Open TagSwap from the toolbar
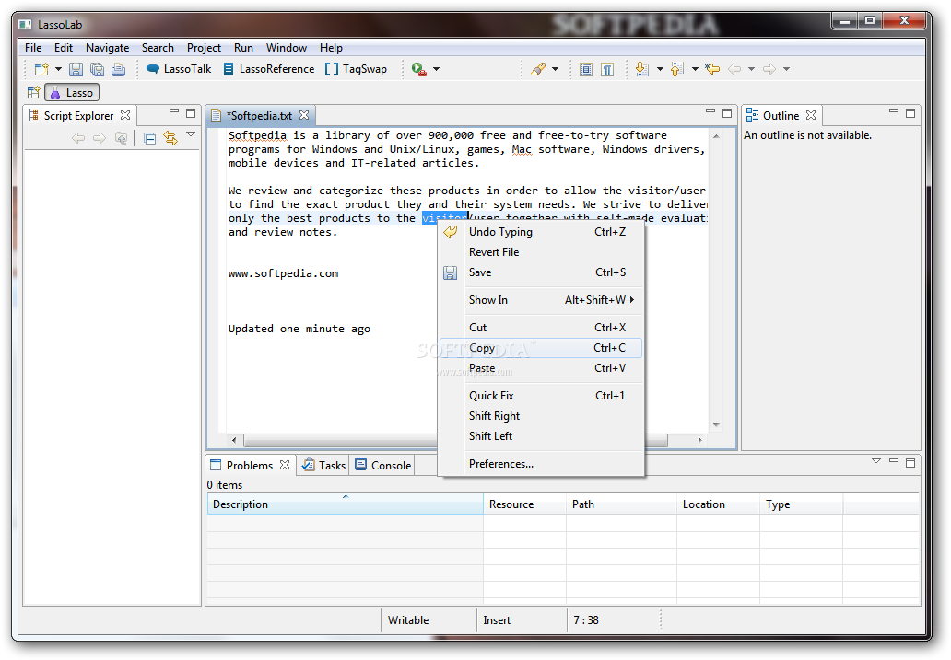951x660 pixels. 356,69
